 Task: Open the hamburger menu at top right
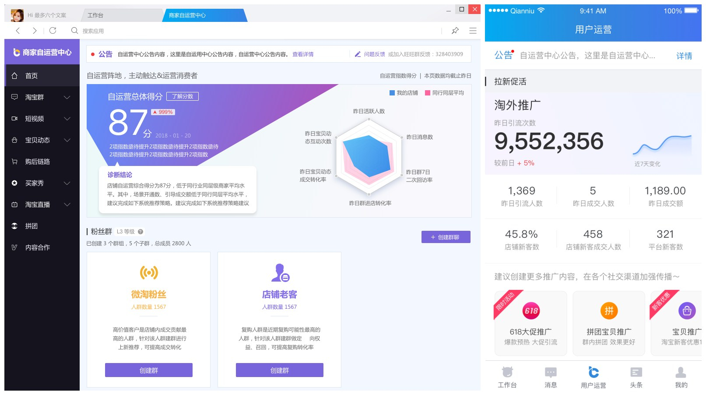473,31
